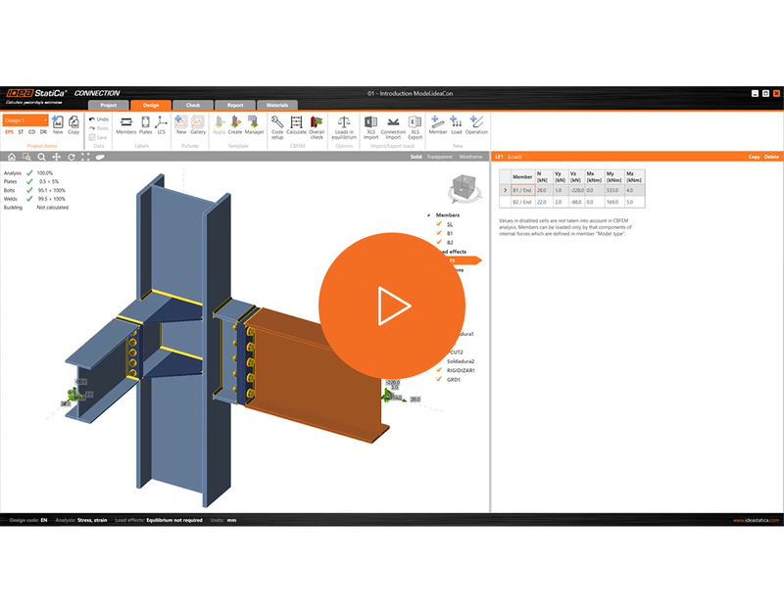Viewport: 784px width, 612px height.
Task: Switch to the Check tab
Action: [193, 105]
